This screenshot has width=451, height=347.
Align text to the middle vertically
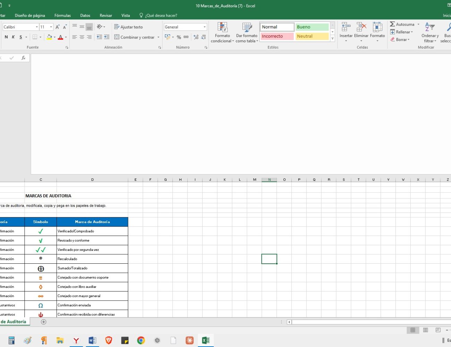[82, 26]
